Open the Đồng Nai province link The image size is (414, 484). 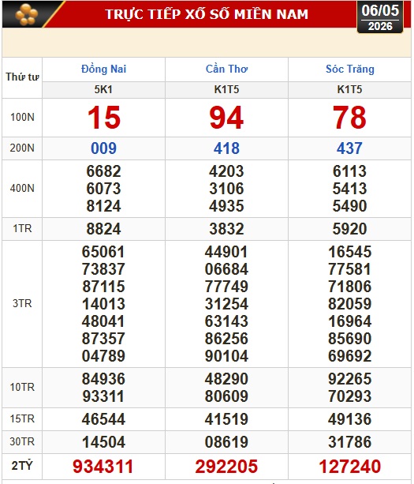coord(103,69)
